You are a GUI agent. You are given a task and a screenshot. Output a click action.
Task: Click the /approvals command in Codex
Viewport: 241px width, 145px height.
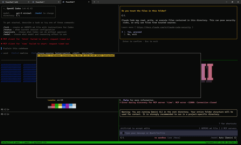(x=9, y=32)
